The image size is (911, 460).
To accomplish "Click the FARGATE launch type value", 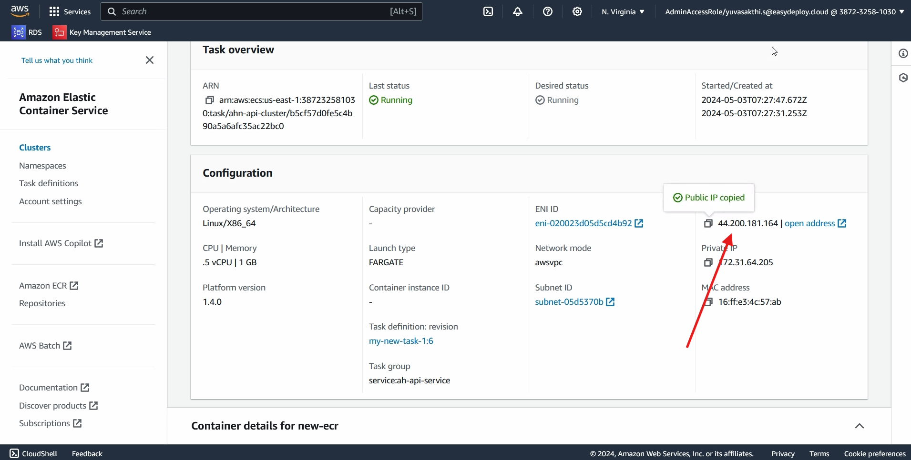I will coord(386,262).
